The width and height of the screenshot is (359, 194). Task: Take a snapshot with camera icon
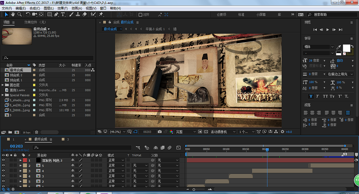click(x=160, y=132)
